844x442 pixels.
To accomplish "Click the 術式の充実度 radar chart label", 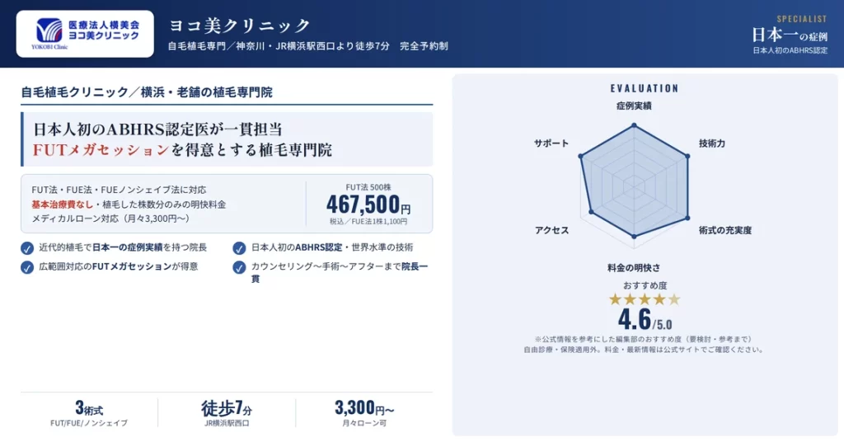I will tap(725, 230).
